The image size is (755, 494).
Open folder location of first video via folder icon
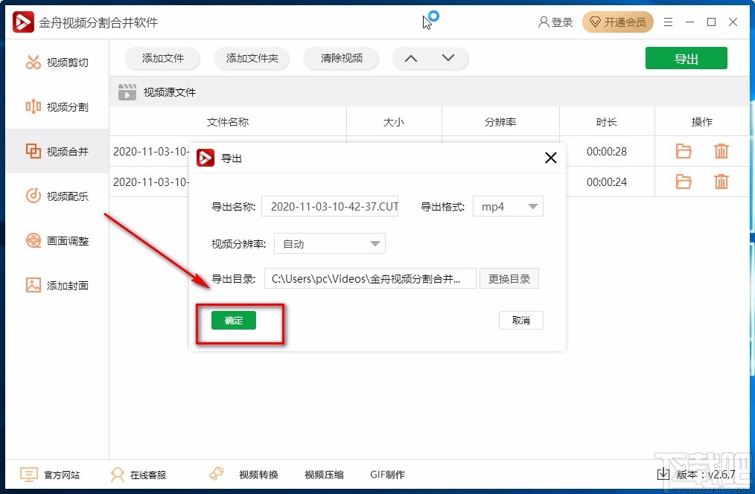683,151
